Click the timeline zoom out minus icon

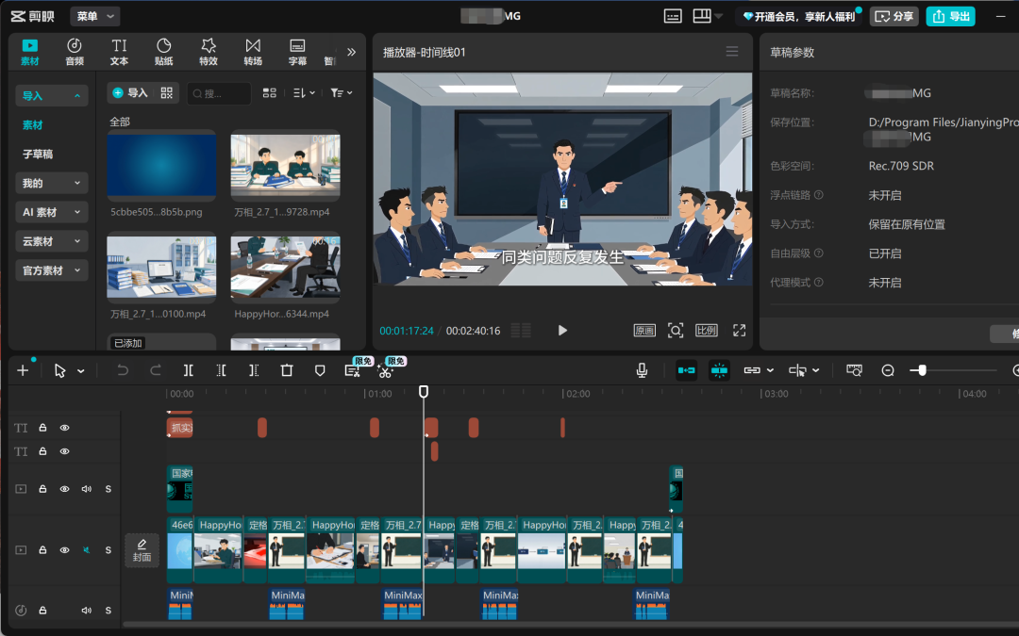click(x=888, y=370)
